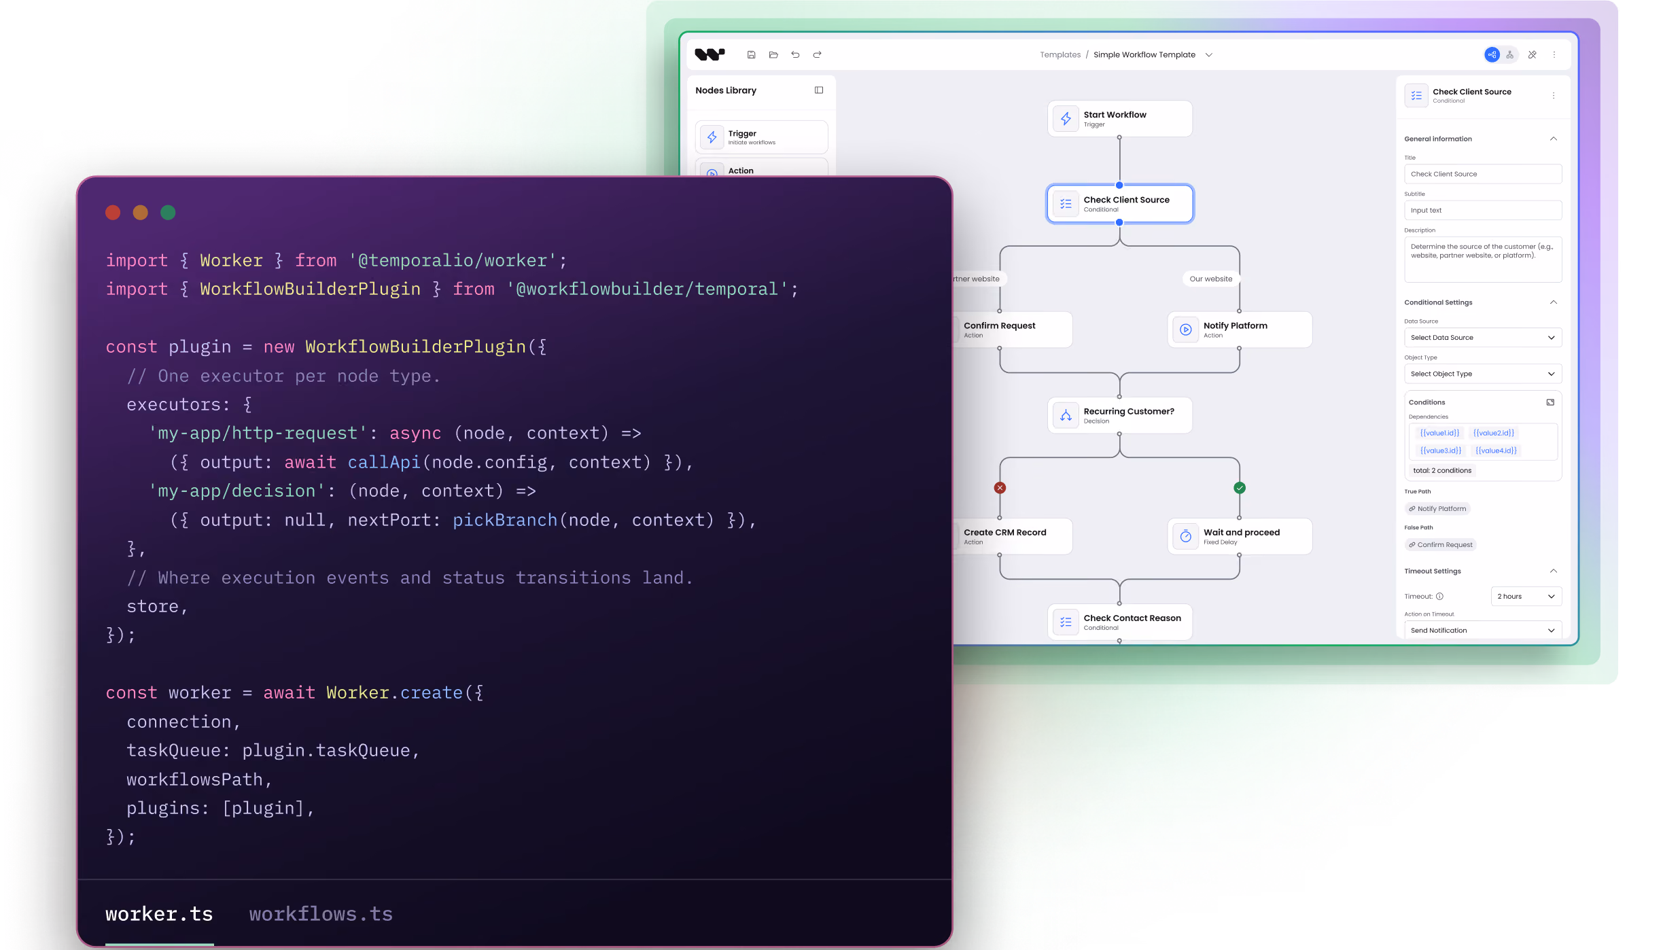Click the Confirm Request false path link

1440,545
